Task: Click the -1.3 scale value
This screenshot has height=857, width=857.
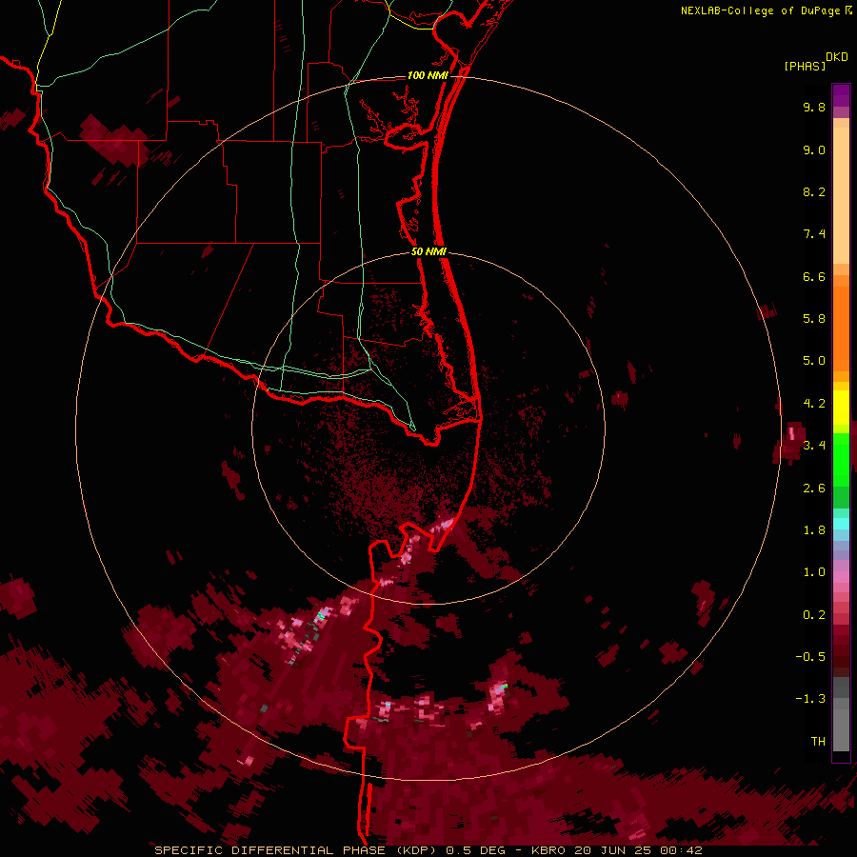Action: coord(810,699)
